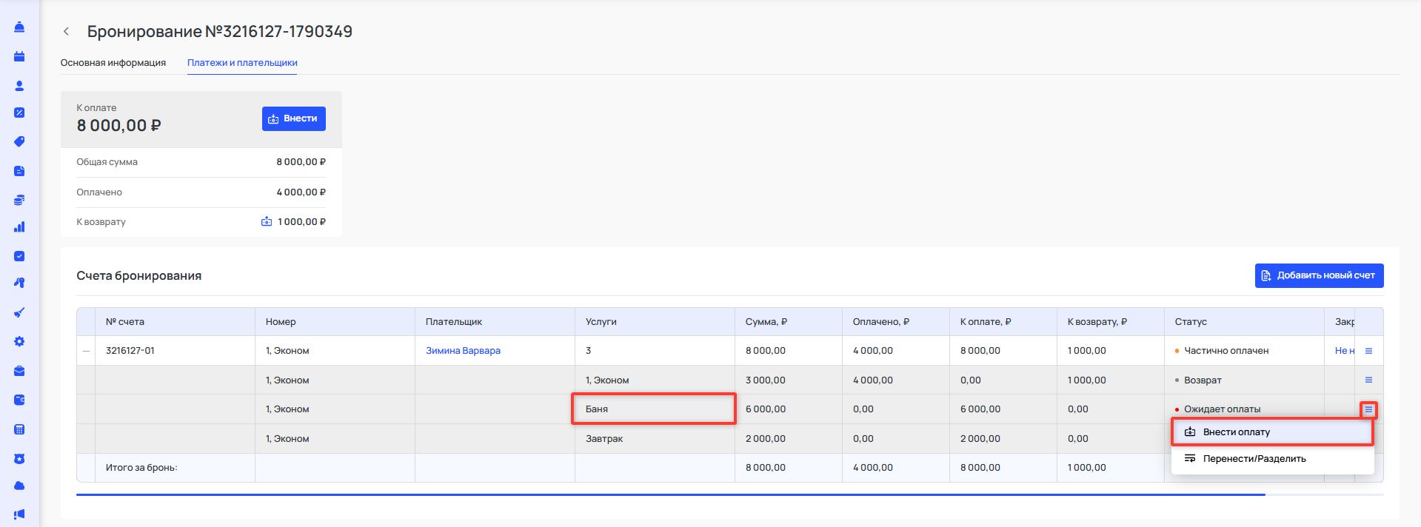This screenshot has height=527, width=1421.
Task: Click the broom housekeeping icon in sidebar
Action: [x=19, y=312]
